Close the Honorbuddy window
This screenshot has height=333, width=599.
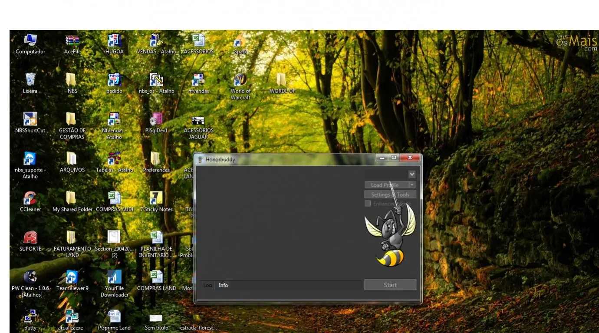point(410,158)
